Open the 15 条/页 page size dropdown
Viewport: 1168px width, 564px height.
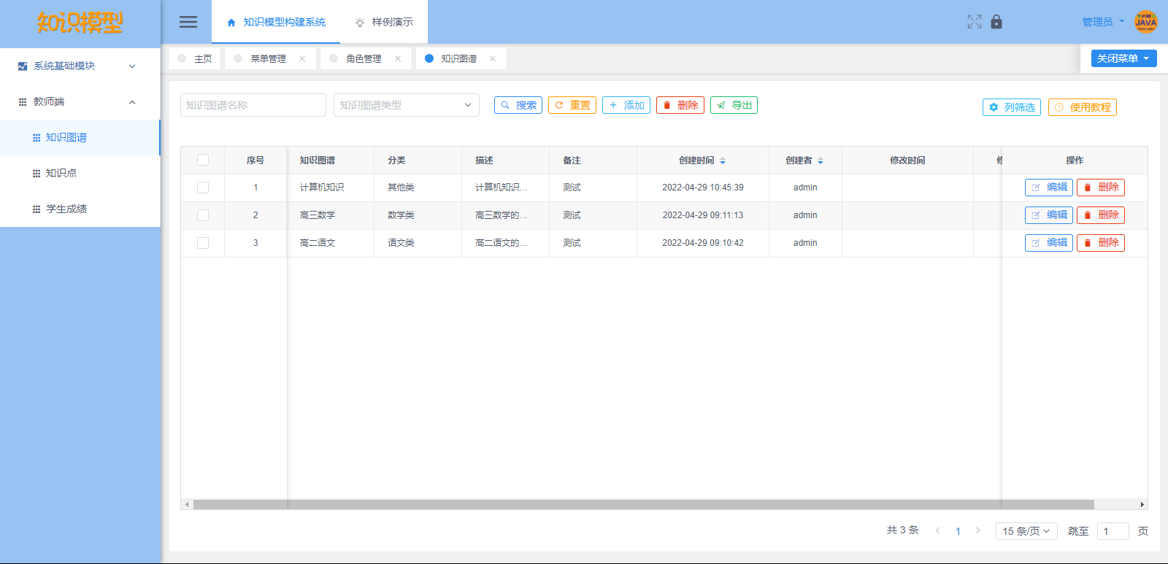1026,531
